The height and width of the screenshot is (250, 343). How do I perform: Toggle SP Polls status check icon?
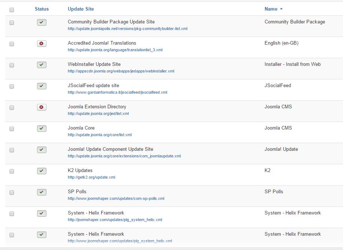[41, 192]
